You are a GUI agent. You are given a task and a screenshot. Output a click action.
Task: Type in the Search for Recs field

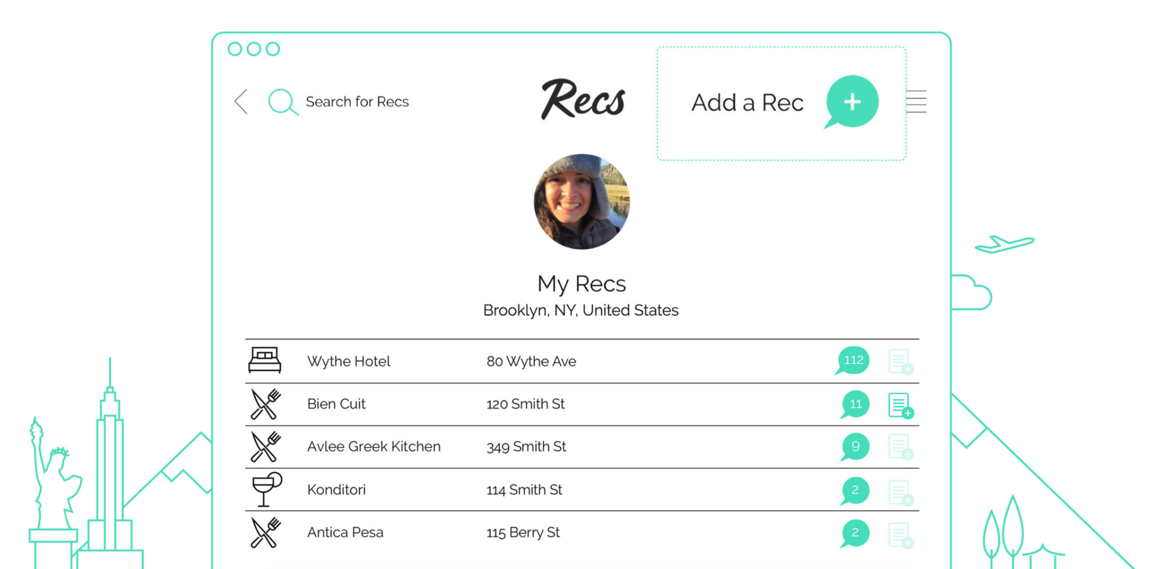click(357, 102)
